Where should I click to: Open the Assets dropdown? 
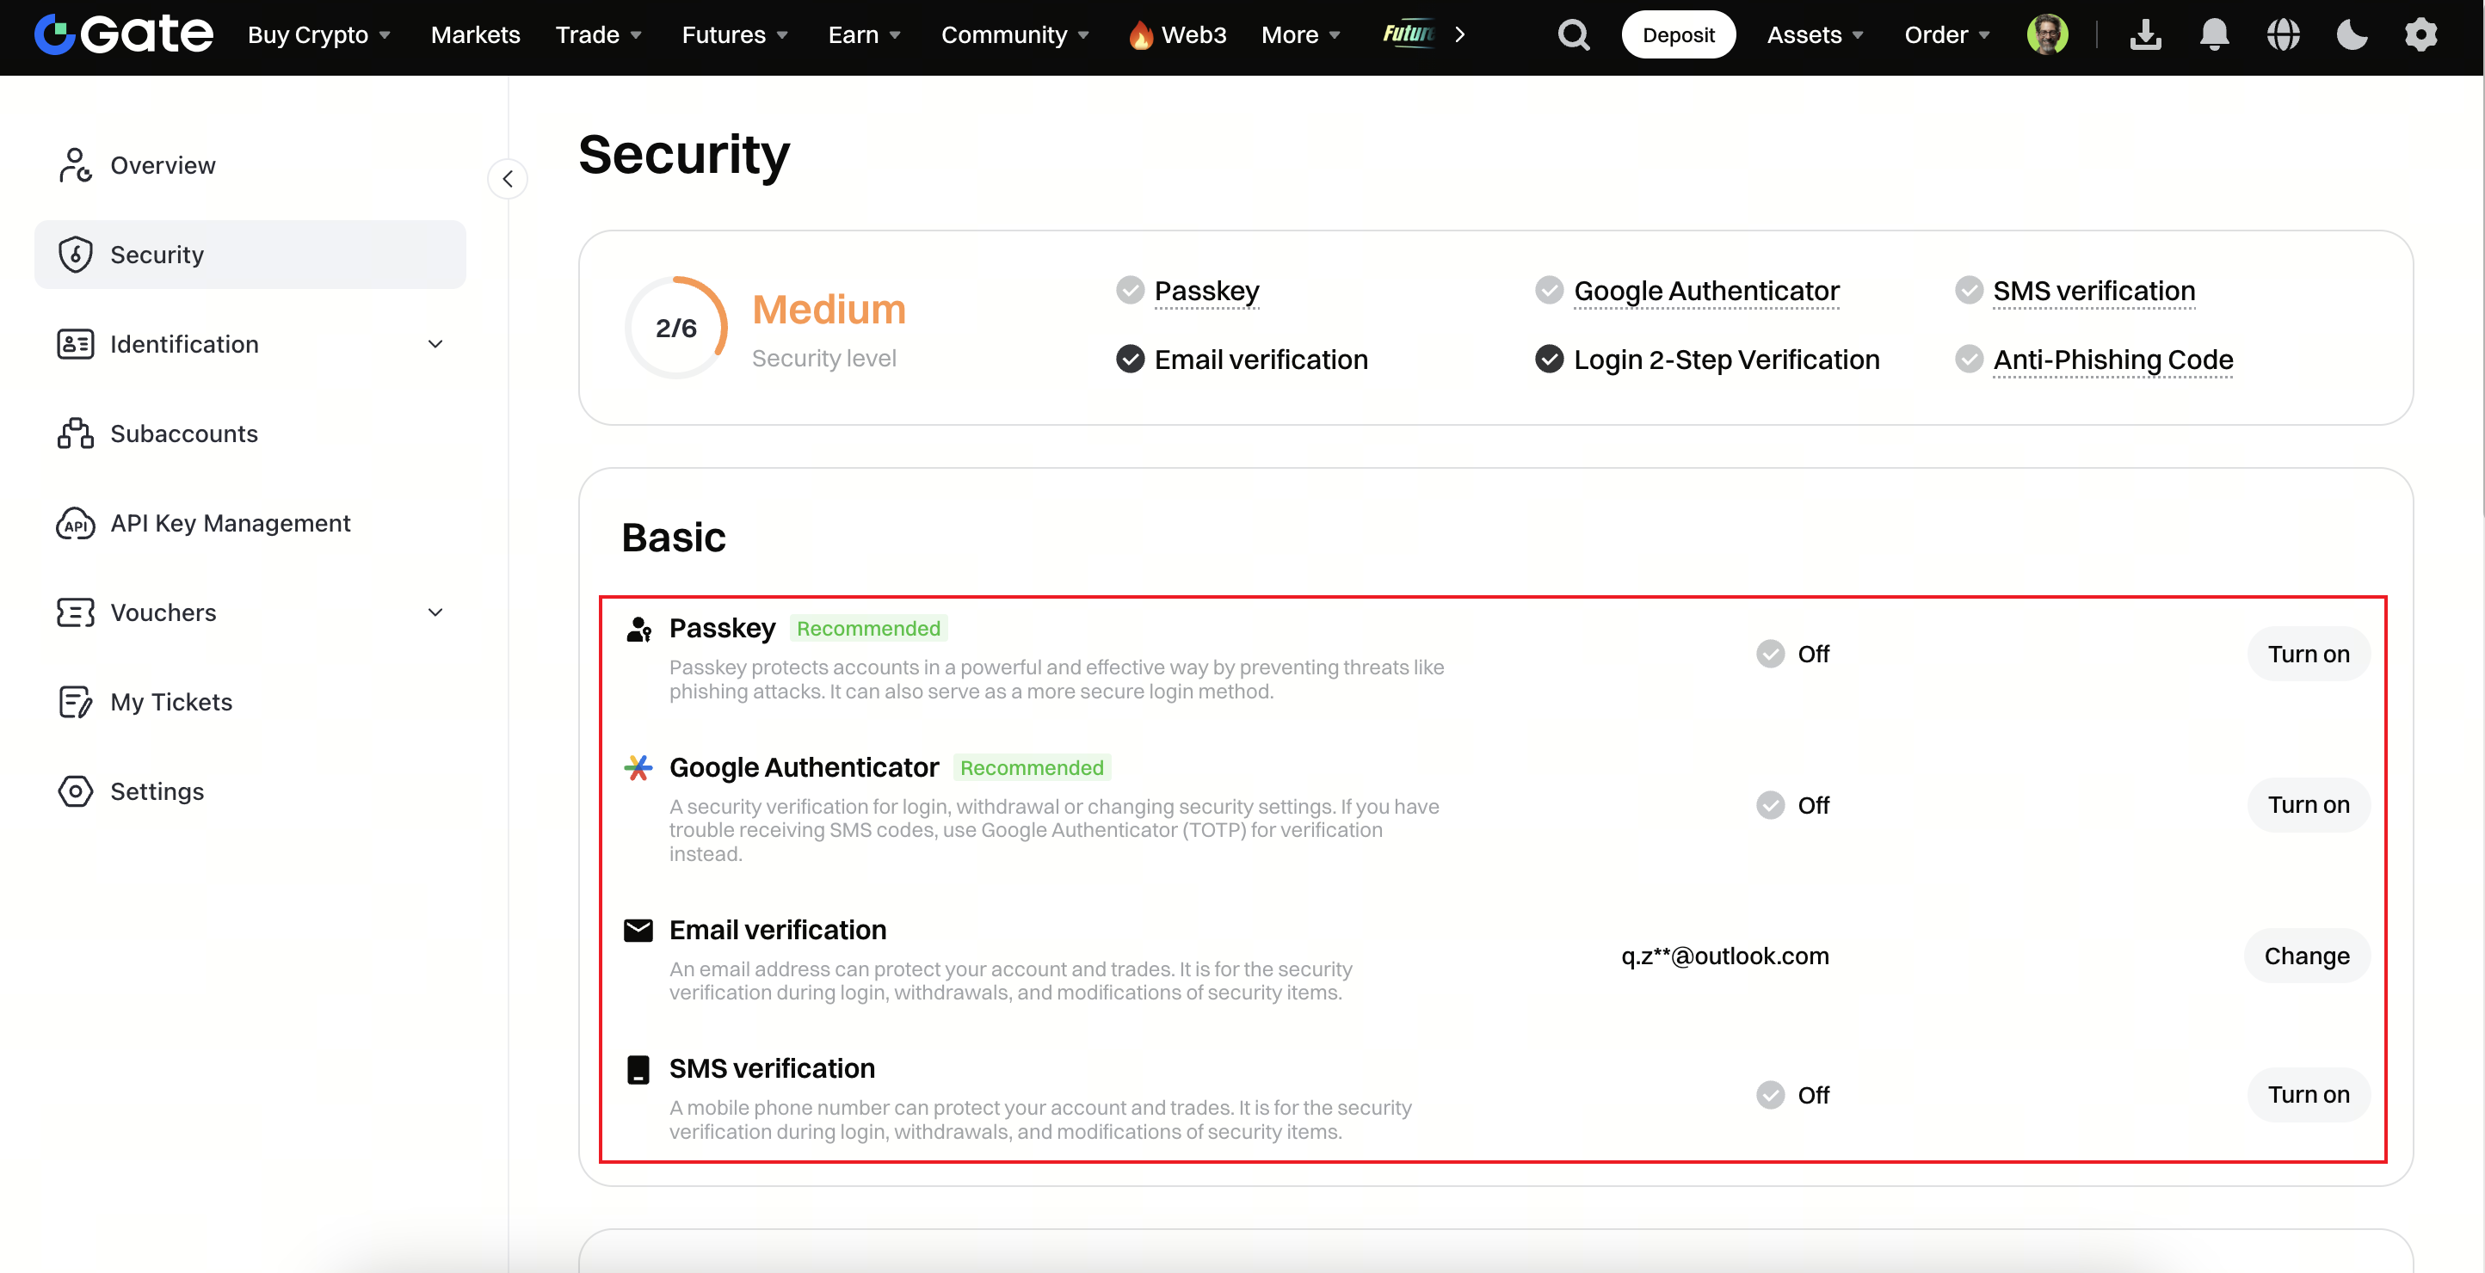click(1814, 35)
